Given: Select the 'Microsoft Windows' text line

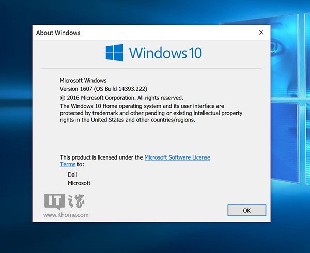Looking at the screenshot, I should pyautogui.click(x=83, y=81).
